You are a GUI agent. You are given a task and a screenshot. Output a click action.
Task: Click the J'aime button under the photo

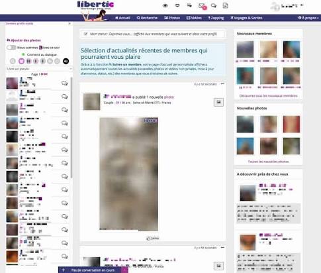pyautogui.click(x=153, y=239)
